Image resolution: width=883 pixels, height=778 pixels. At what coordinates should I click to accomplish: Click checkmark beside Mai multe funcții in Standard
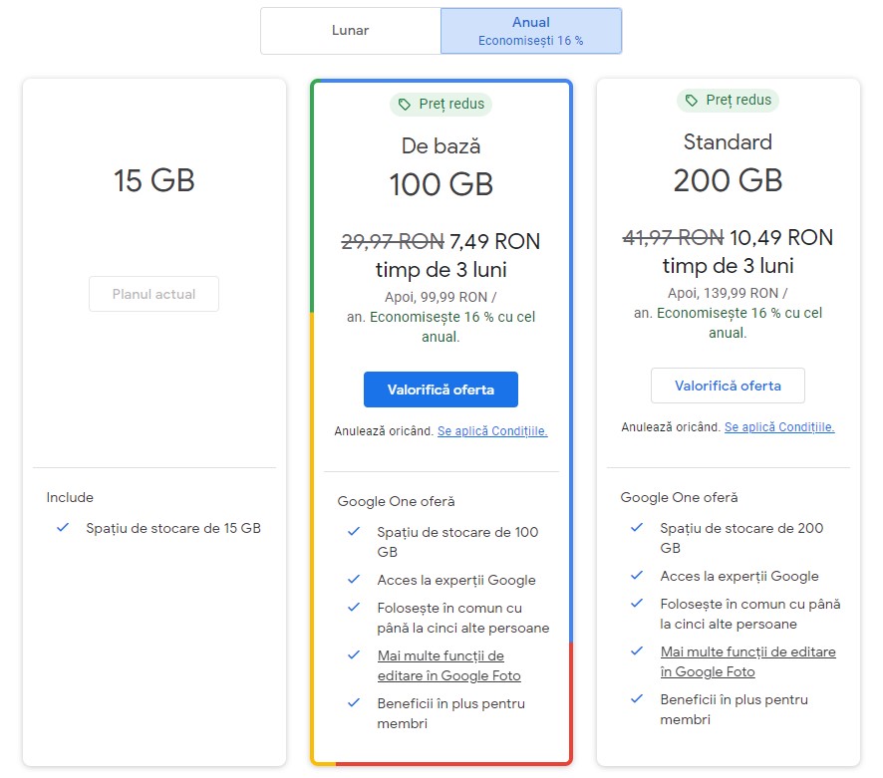coord(637,651)
